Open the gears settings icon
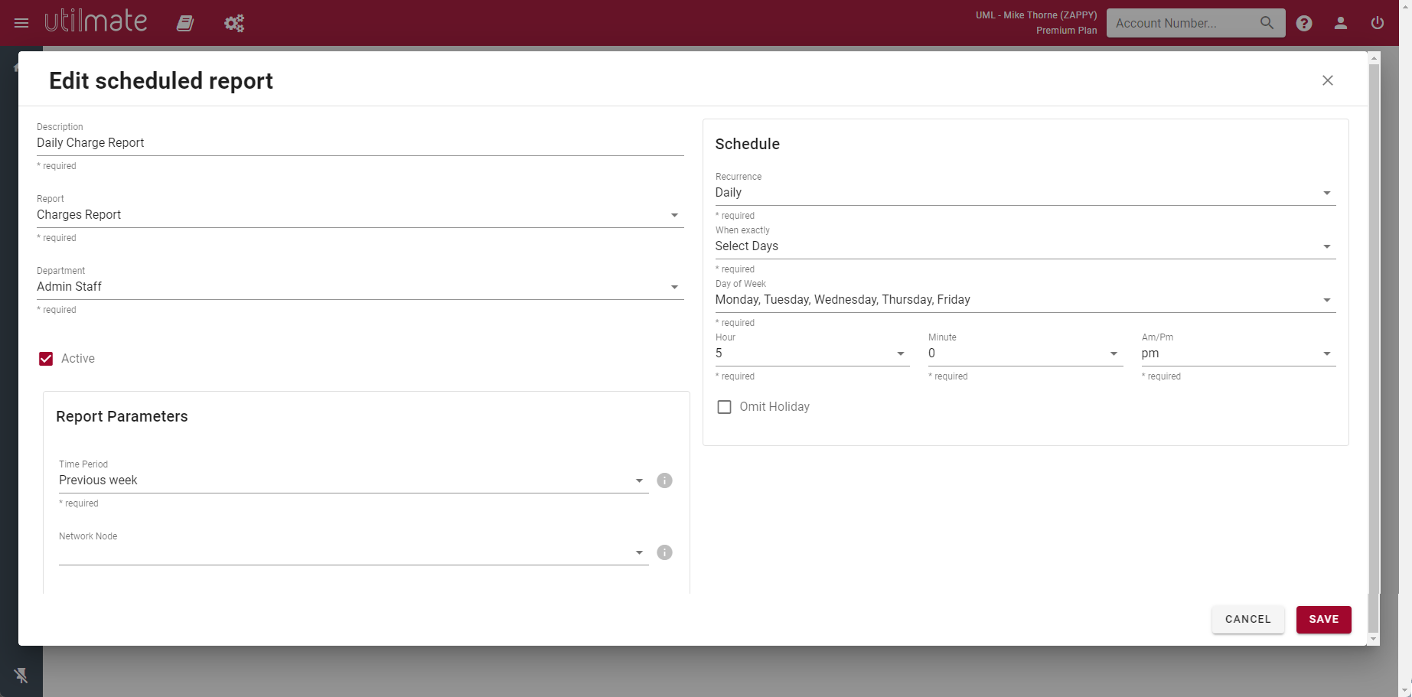 (234, 23)
